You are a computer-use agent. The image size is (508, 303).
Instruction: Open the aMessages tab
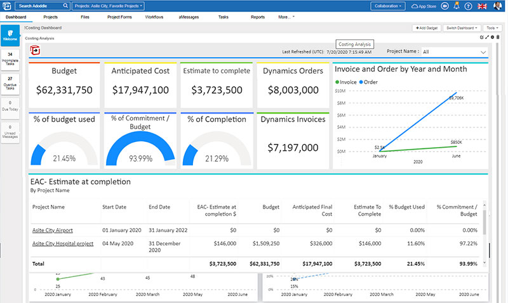[x=189, y=17]
